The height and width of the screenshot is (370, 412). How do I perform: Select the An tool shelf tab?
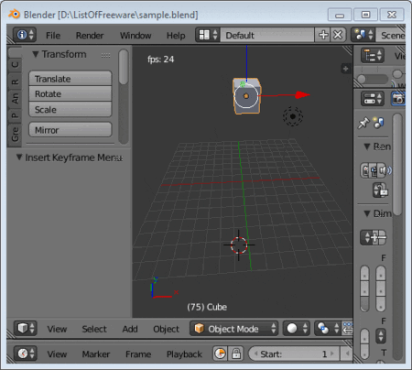(15, 98)
